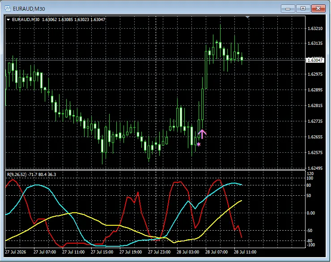331x262 pixels.
Task: Click price scale value 1.62655
Action: pos(315,137)
